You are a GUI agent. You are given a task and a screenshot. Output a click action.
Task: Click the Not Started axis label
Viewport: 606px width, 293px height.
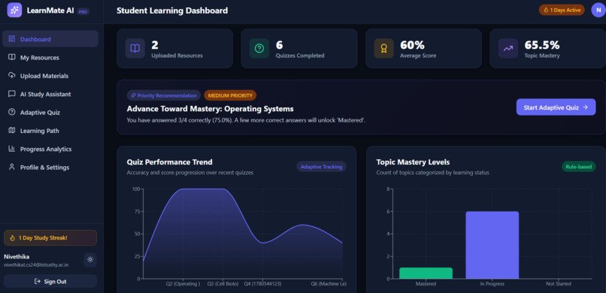pos(558,284)
